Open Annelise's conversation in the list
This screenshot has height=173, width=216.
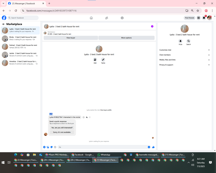tap(20, 63)
